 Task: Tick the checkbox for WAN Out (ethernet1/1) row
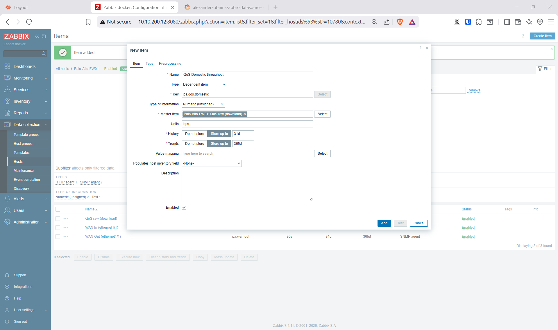pyautogui.click(x=58, y=237)
